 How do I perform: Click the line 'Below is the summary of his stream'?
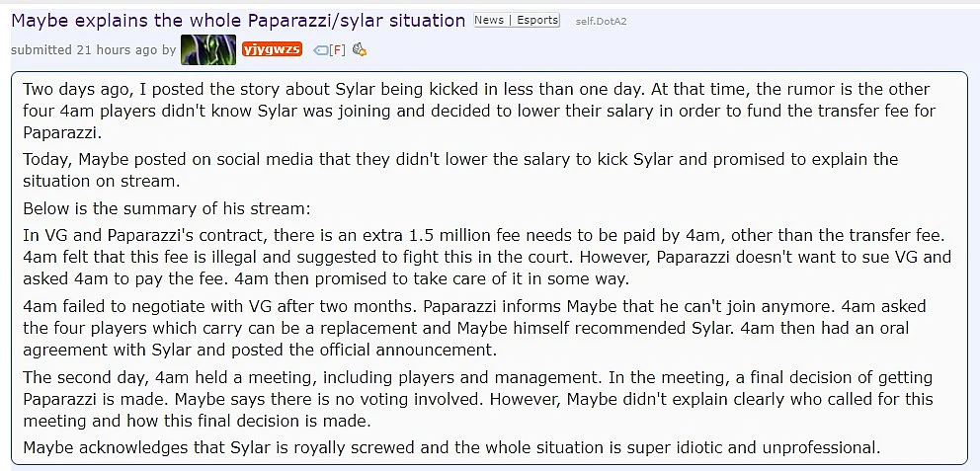tap(166, 208)
